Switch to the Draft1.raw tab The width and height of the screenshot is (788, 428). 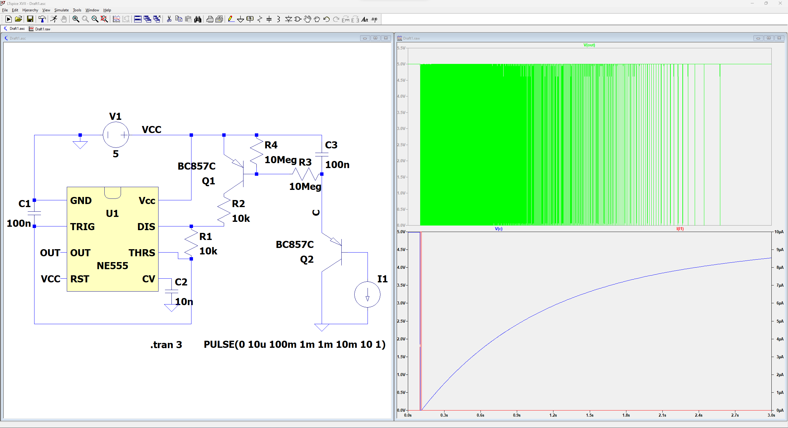[x=40, y=29]
